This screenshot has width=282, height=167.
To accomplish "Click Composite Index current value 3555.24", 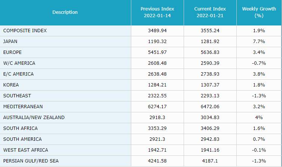I will pyautogui.click(x=210, y=31).
